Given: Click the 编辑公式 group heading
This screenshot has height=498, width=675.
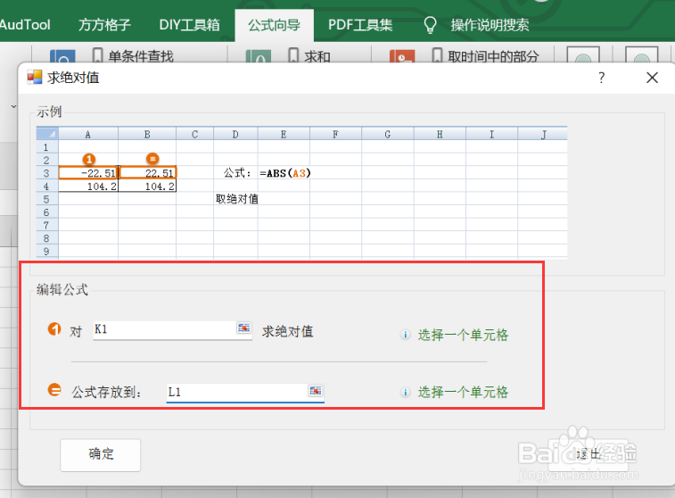Looking at the screenshot, I should tap(62, 289).
